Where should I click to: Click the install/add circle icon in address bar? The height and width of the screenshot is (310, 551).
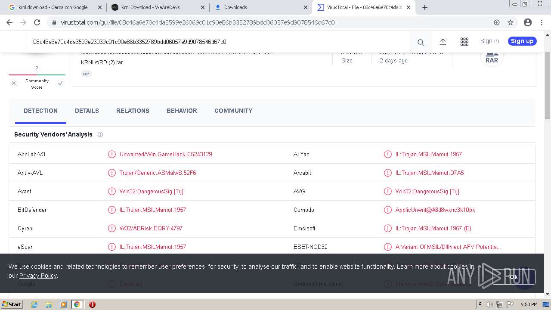497,22
